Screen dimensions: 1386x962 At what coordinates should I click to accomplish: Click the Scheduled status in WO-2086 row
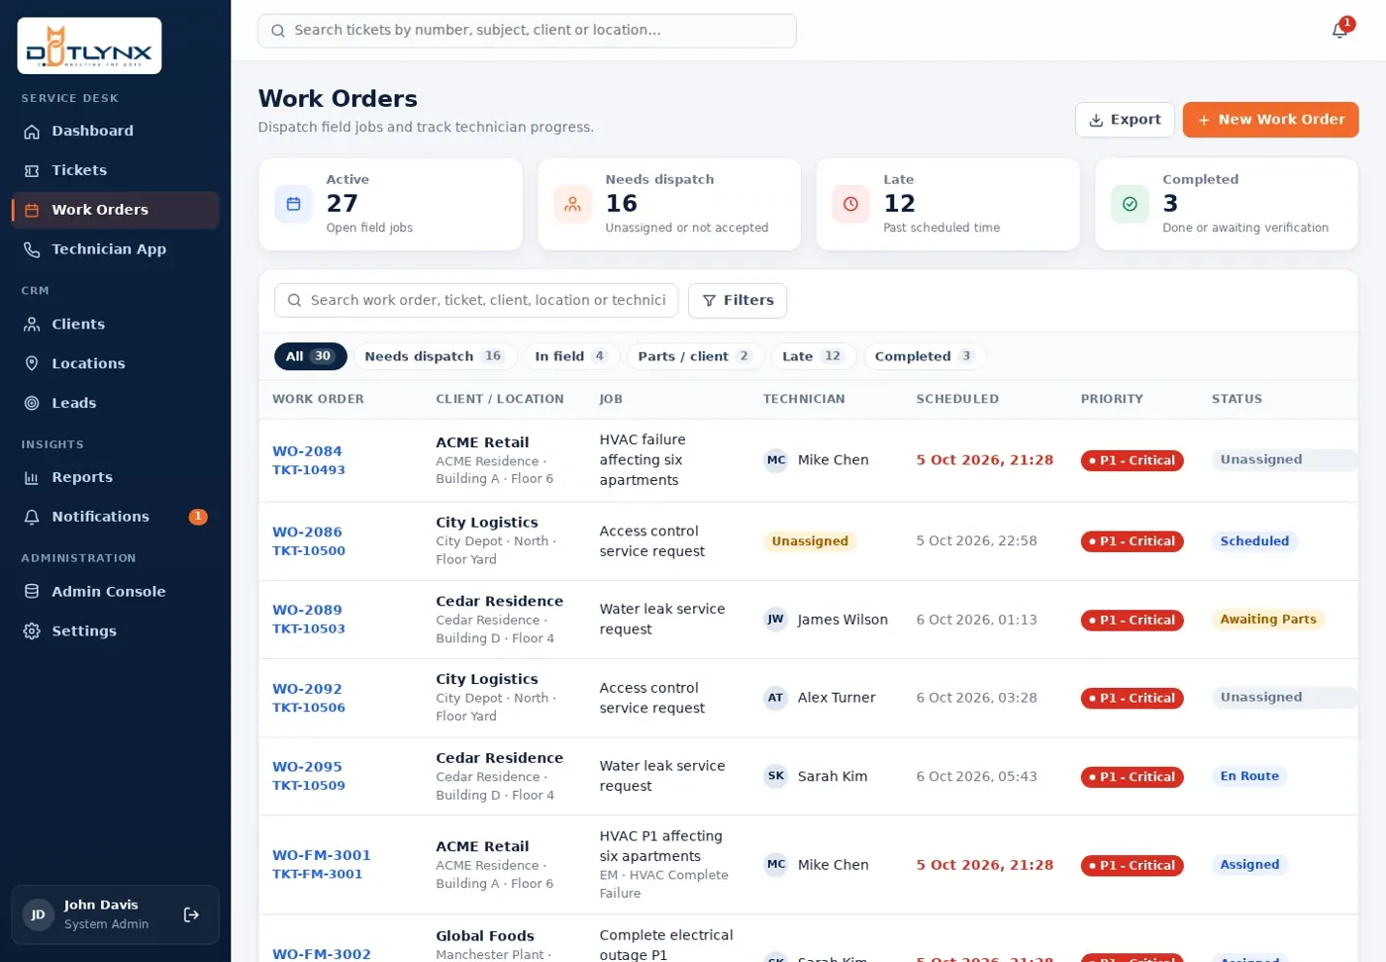coord(1254,541)
